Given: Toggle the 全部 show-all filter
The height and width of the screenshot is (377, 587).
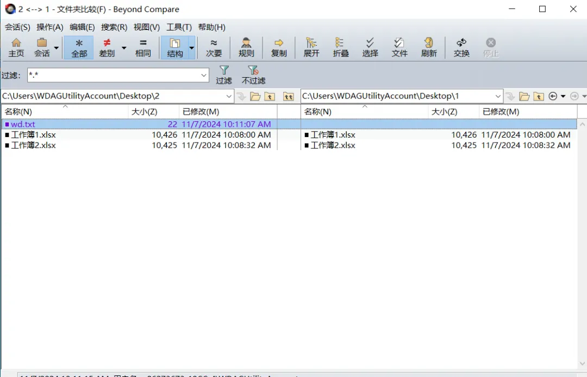Looking at the screenshot, I should 79,47.
